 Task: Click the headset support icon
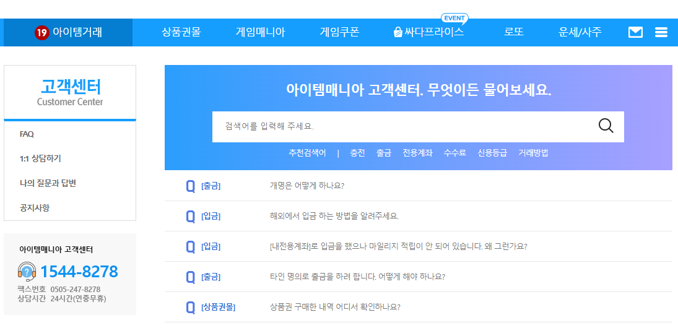click(27, 272)
